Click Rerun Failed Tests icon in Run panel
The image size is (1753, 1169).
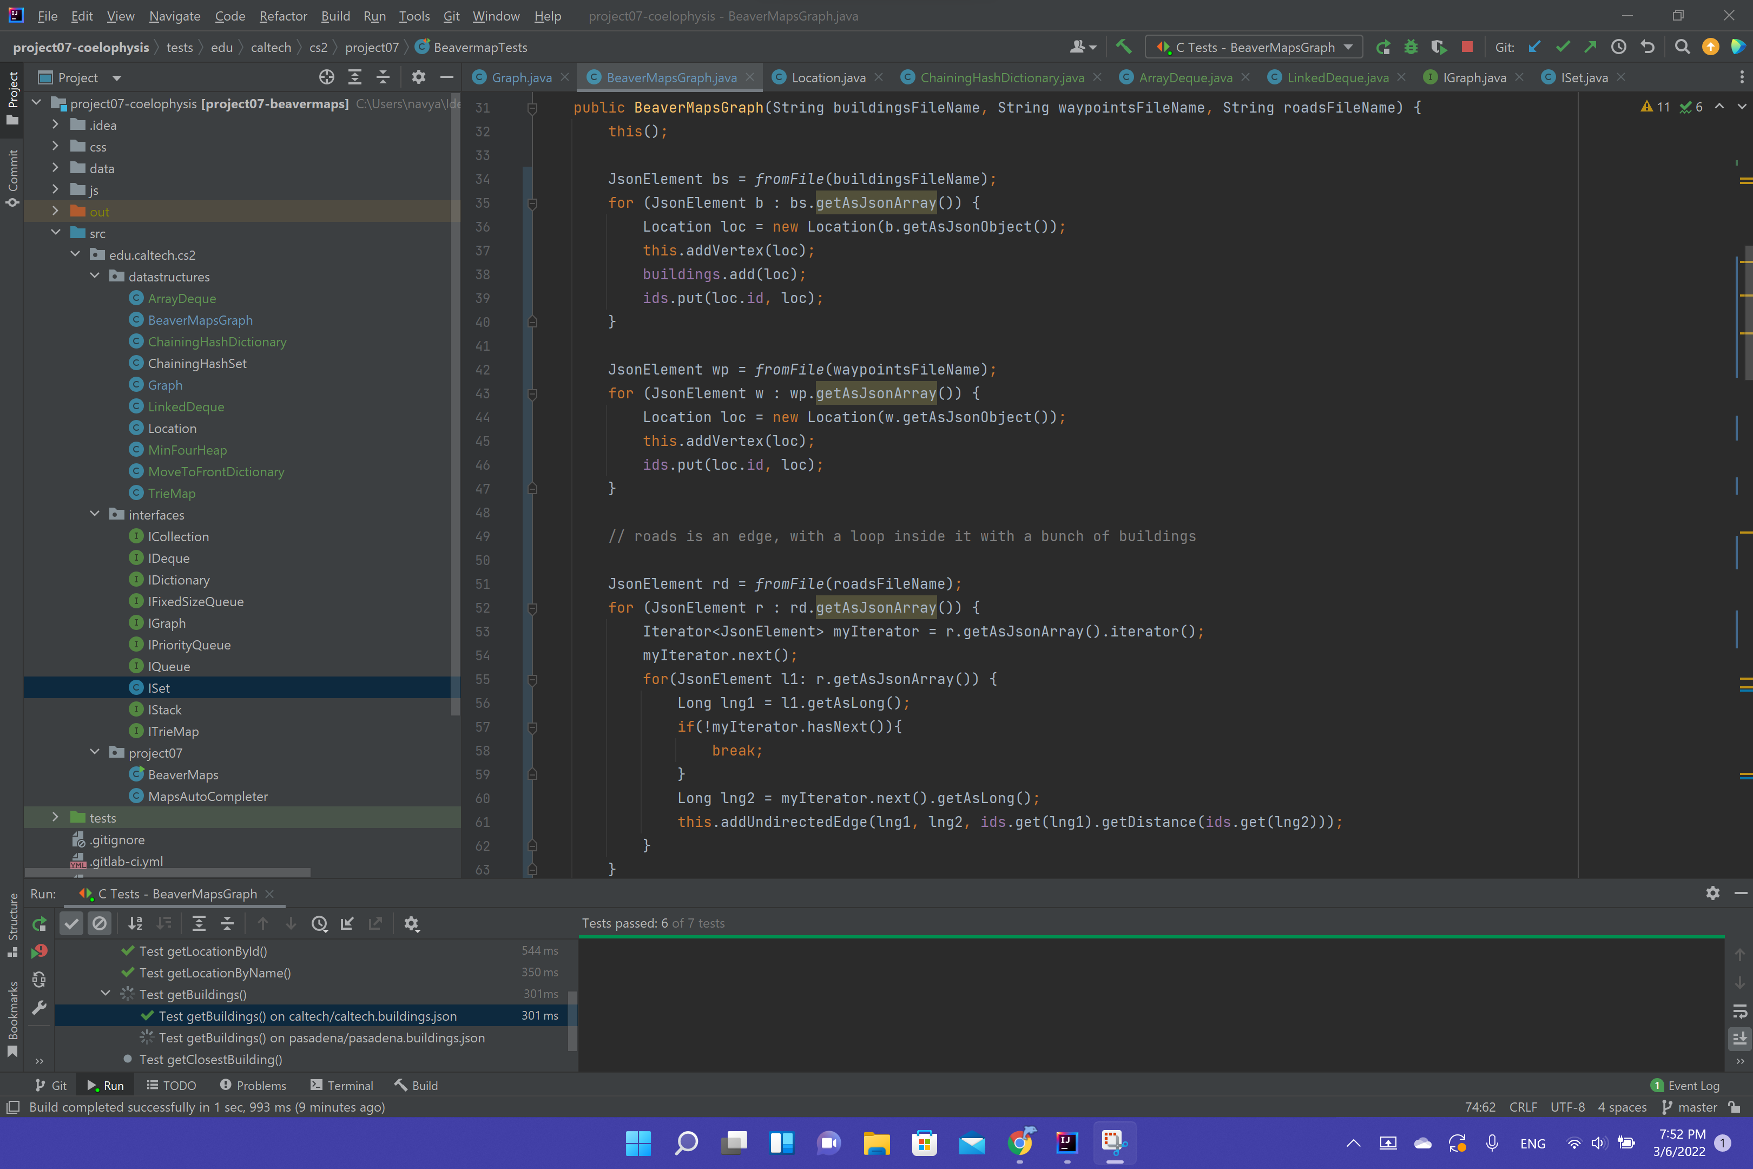pyautogui.click(x=39, y=951)
